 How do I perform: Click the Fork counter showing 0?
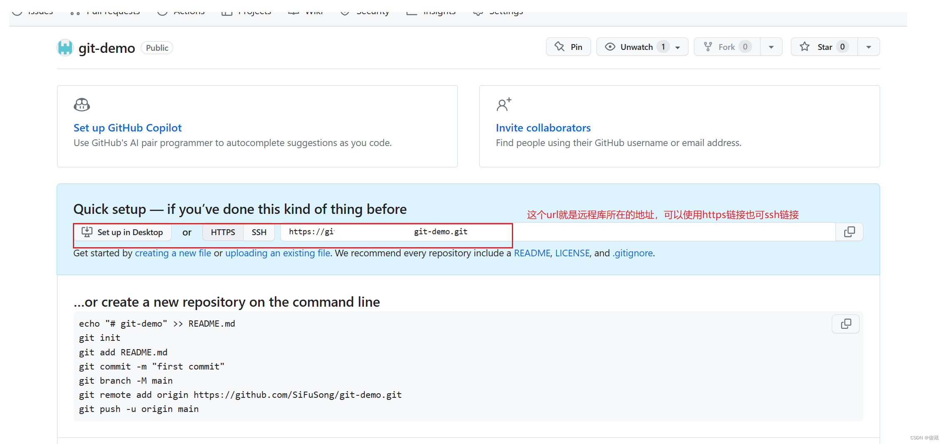(x=745, y=47)
